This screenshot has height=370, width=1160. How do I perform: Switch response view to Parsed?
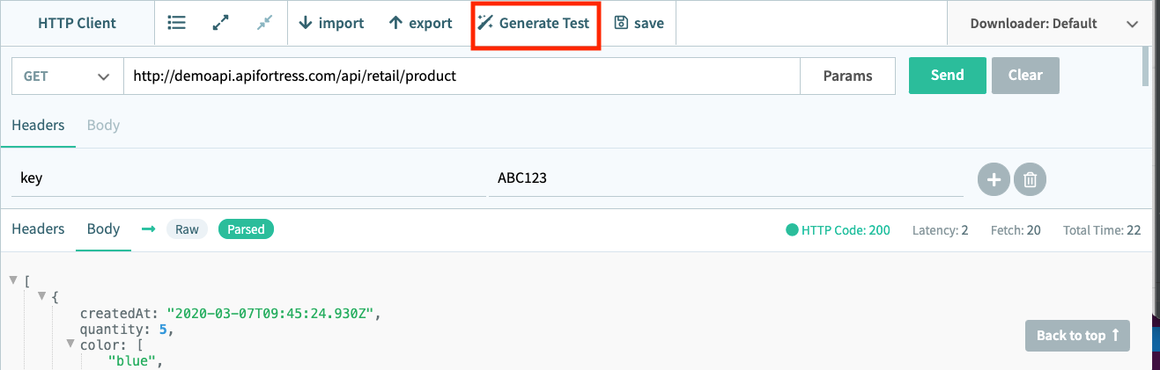246,229
